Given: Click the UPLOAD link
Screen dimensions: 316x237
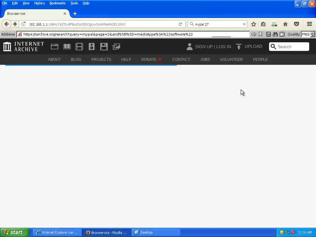Looking at the screenshot, I should (253, 47).
